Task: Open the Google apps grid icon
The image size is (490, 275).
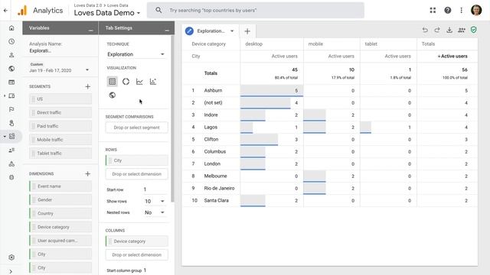Action: click(433, 10)
